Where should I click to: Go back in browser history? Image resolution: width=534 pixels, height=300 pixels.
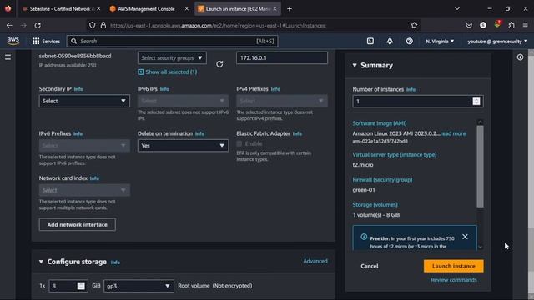click(x=9, y=25)
